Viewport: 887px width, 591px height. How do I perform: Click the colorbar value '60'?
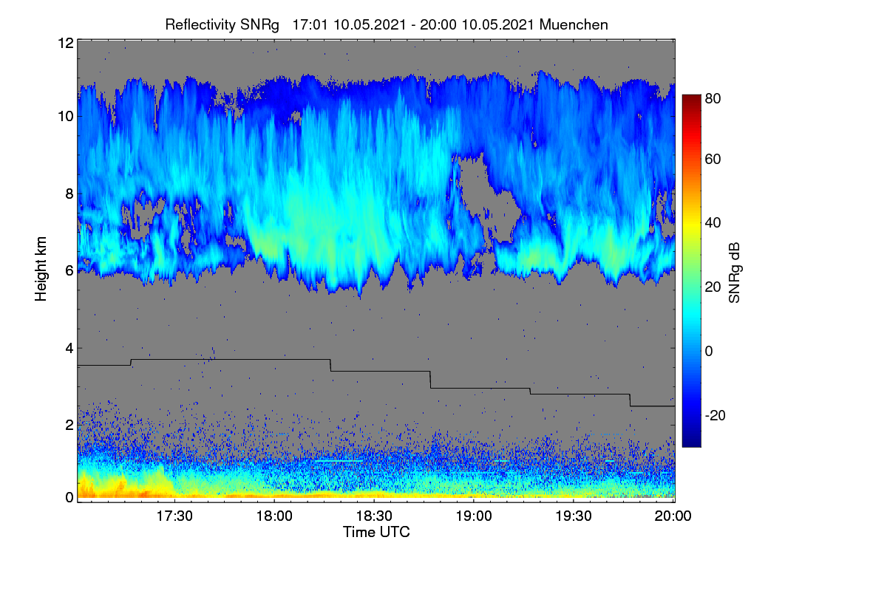(713, 160)
